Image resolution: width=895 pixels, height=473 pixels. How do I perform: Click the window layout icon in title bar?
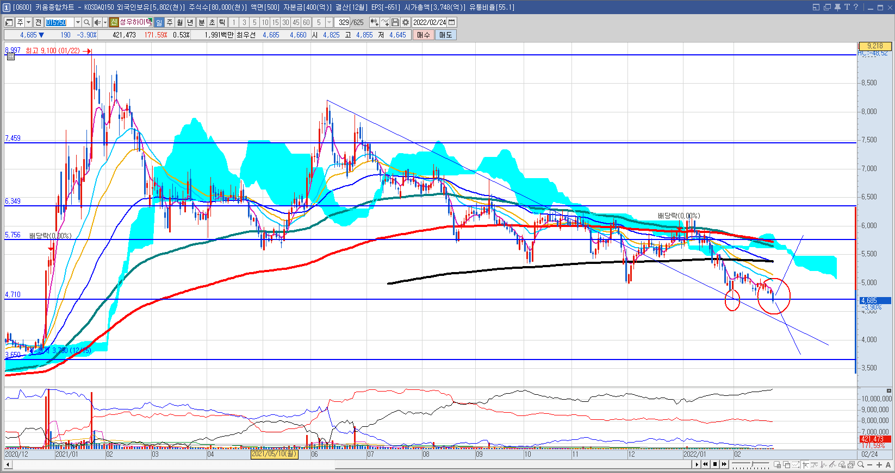coord(816,7)
